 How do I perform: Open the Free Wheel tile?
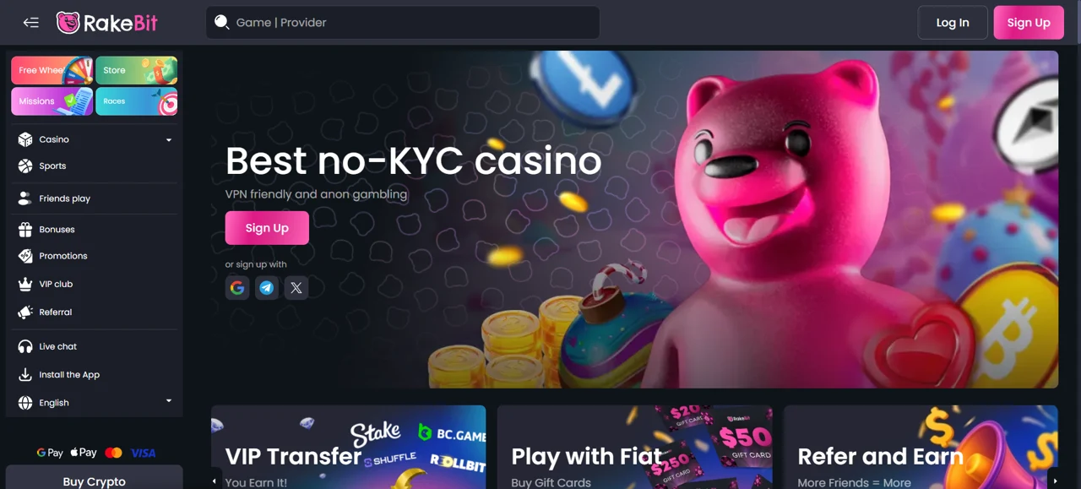coord(52,70)
